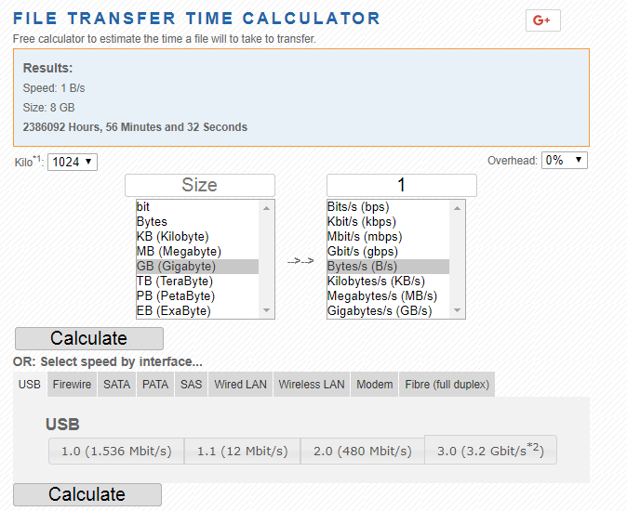Open the Overhead percentage dropdown

pyautogui.click(x=565, y=161)
